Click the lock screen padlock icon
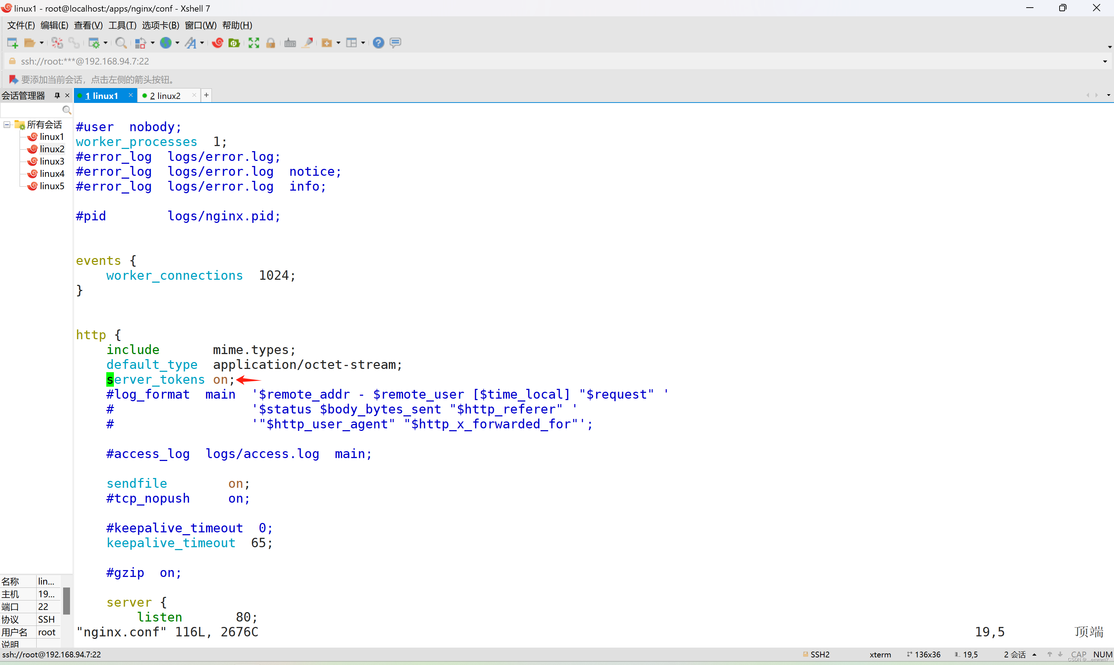Screen dimensions: 1114x665 click(x=270, y=43)
